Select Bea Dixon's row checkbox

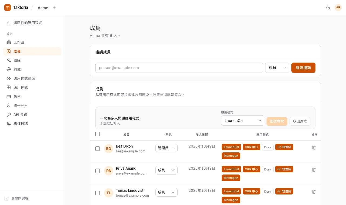(98, 149)
